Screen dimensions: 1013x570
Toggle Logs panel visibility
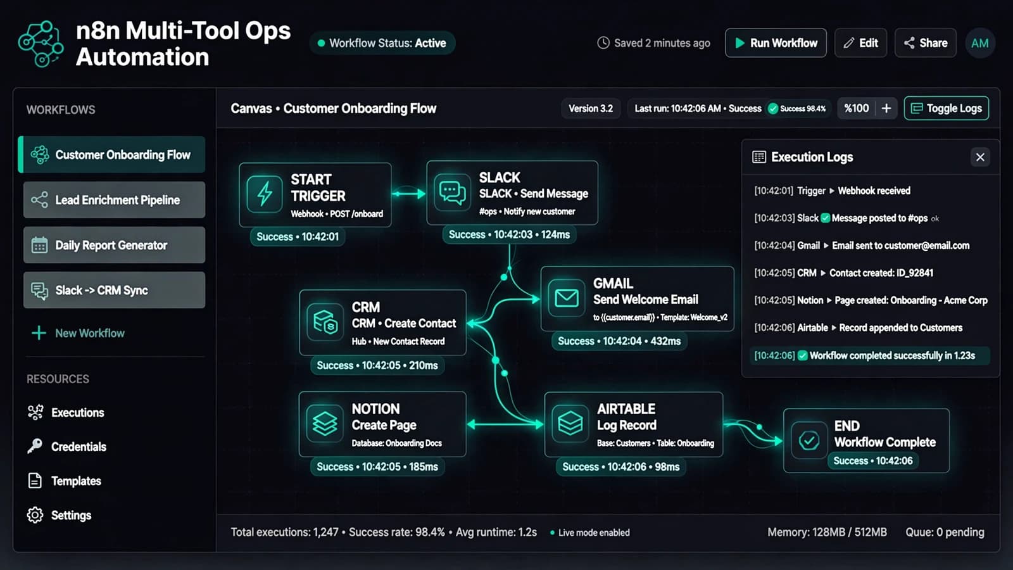[x=947, y=108]
